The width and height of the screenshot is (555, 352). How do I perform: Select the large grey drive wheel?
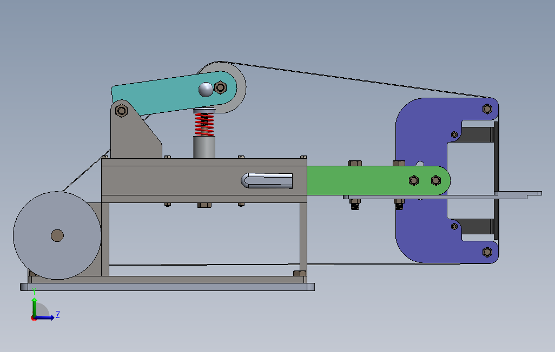coord(57,235)
